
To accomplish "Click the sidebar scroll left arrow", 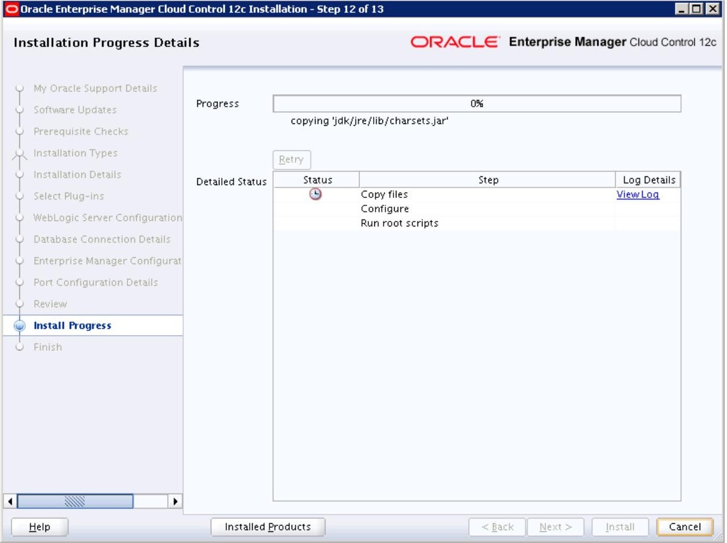I will click(9, 501).
